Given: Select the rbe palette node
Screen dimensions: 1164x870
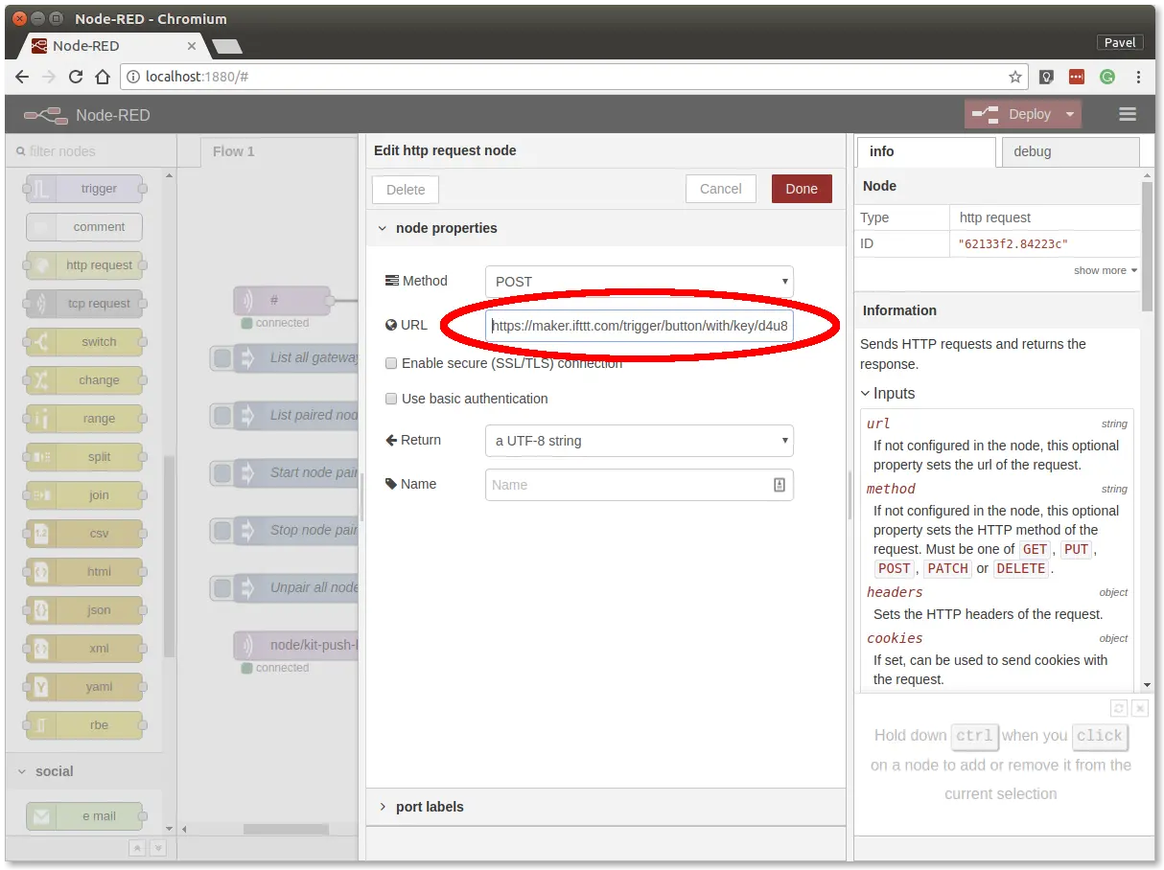Looking at the screenshot, I should (84, 725).
